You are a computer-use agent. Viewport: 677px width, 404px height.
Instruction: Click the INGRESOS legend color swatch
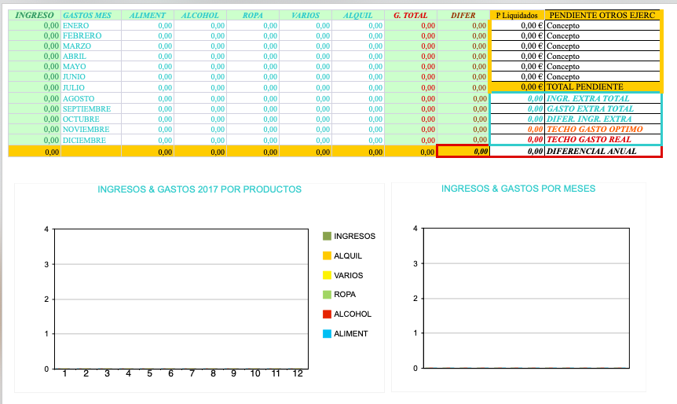point(327,237)
